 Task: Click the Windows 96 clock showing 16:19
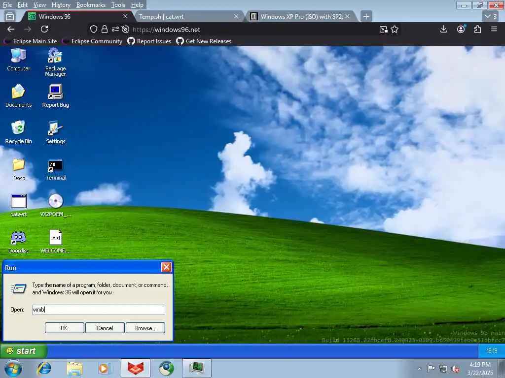coord(492,350)
